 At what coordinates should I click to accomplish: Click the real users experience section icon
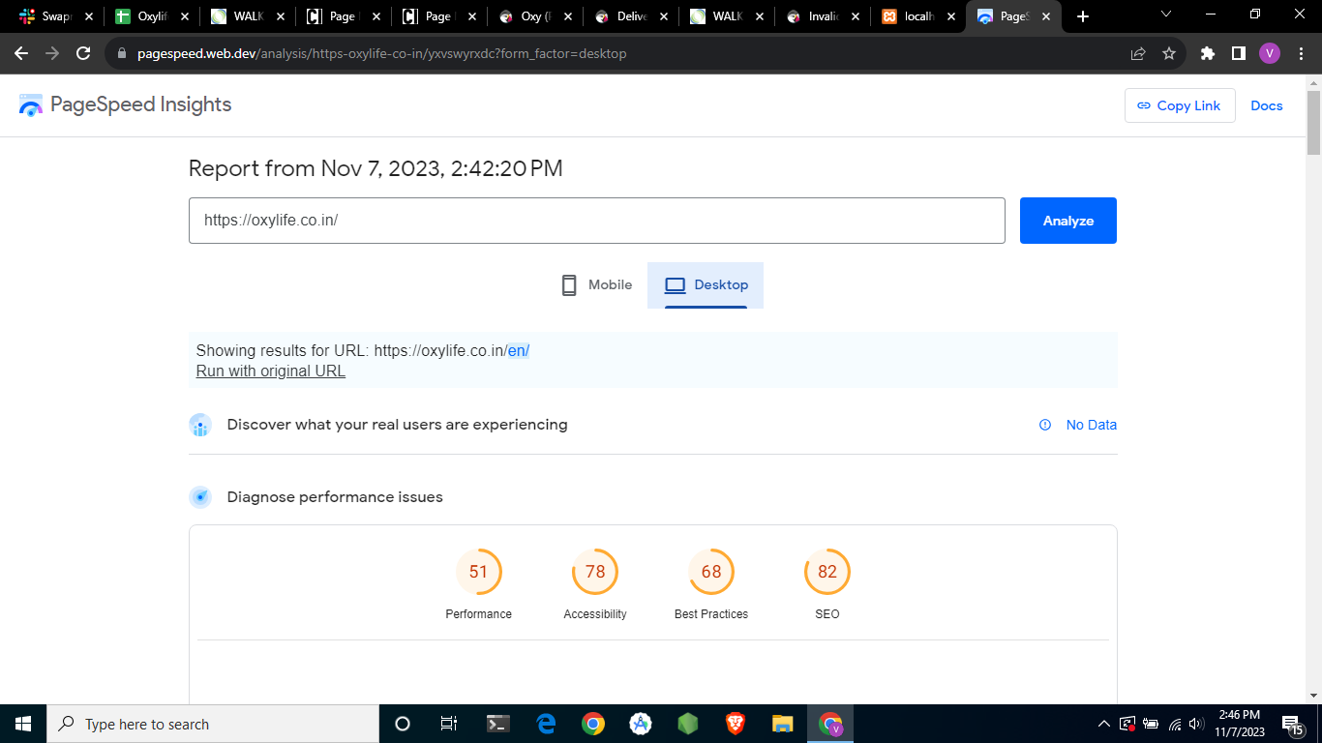click(x=200, y=425)
